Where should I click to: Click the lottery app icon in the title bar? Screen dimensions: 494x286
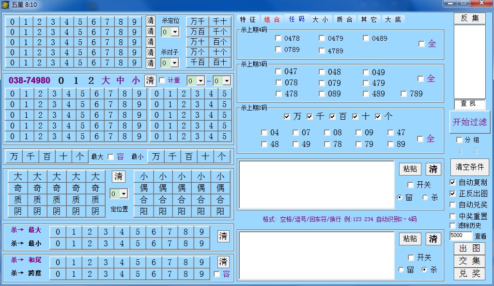coord(5,4)
